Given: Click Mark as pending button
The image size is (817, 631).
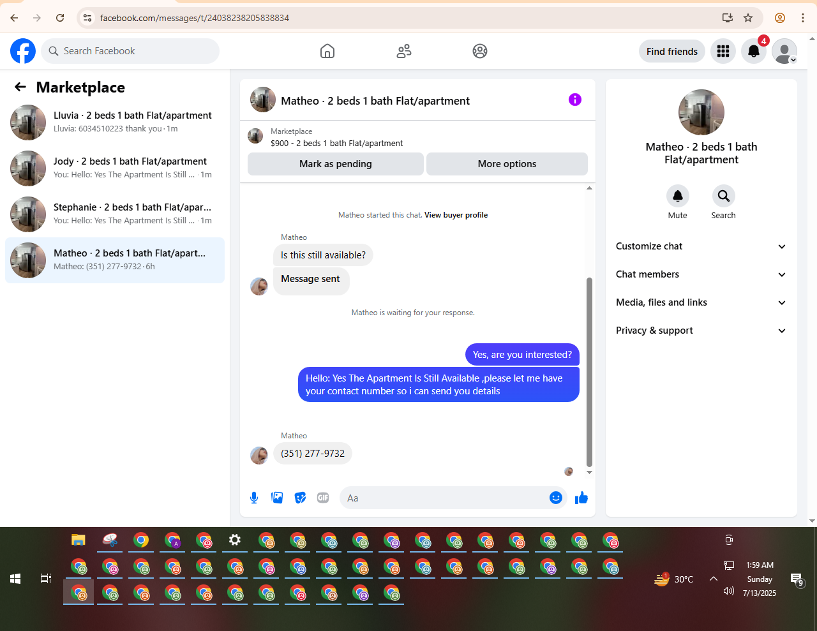Looking at the screenshot, I should pos(336,164).
